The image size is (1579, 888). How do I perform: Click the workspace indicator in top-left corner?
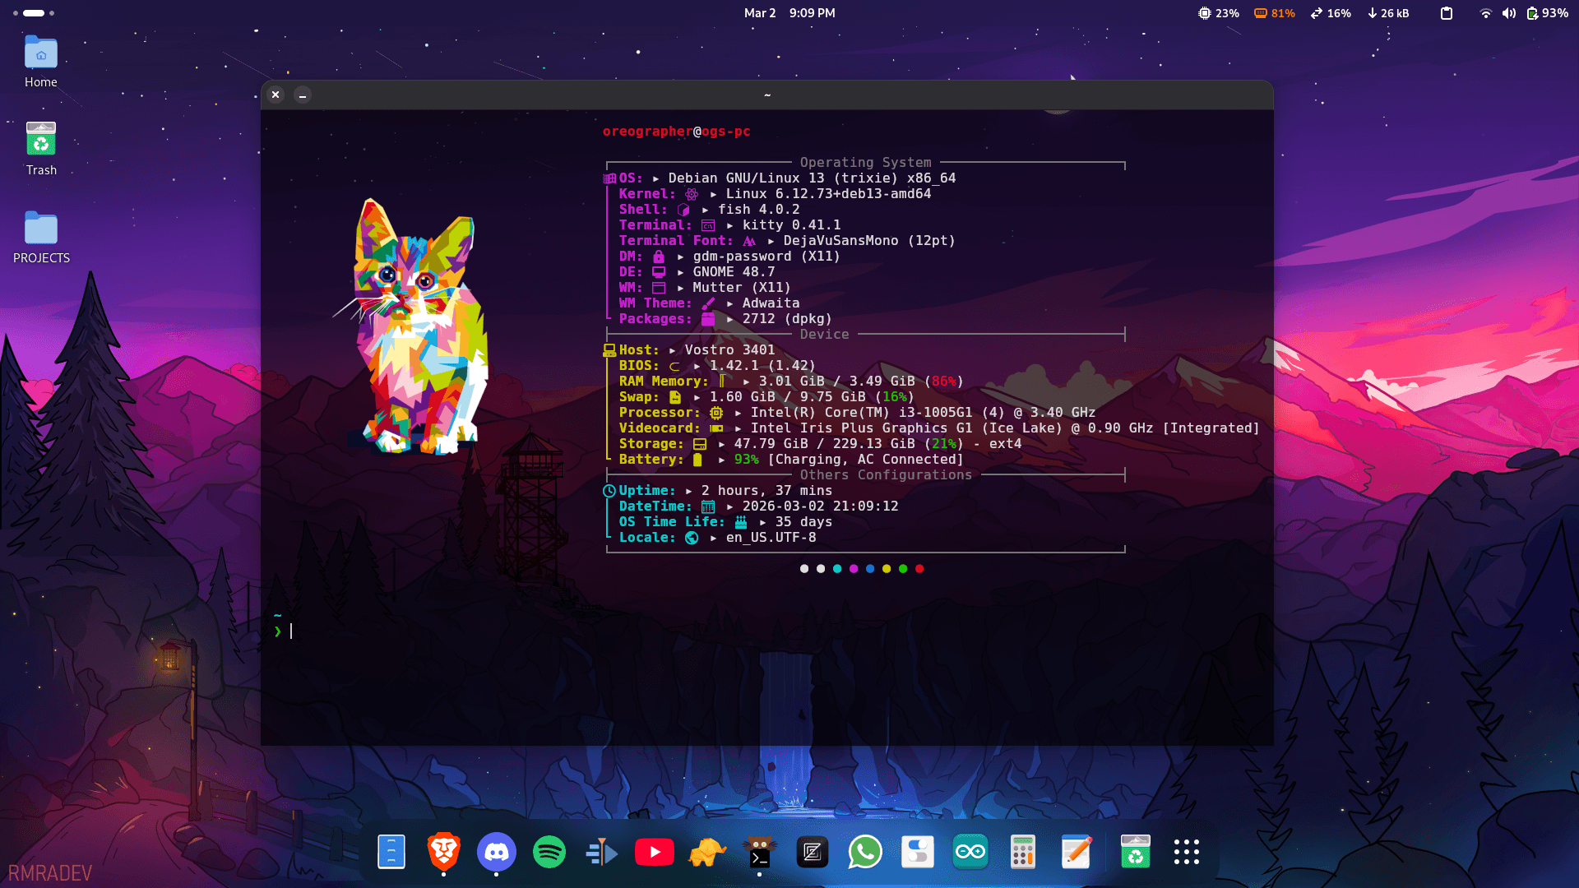coord(34,13)
